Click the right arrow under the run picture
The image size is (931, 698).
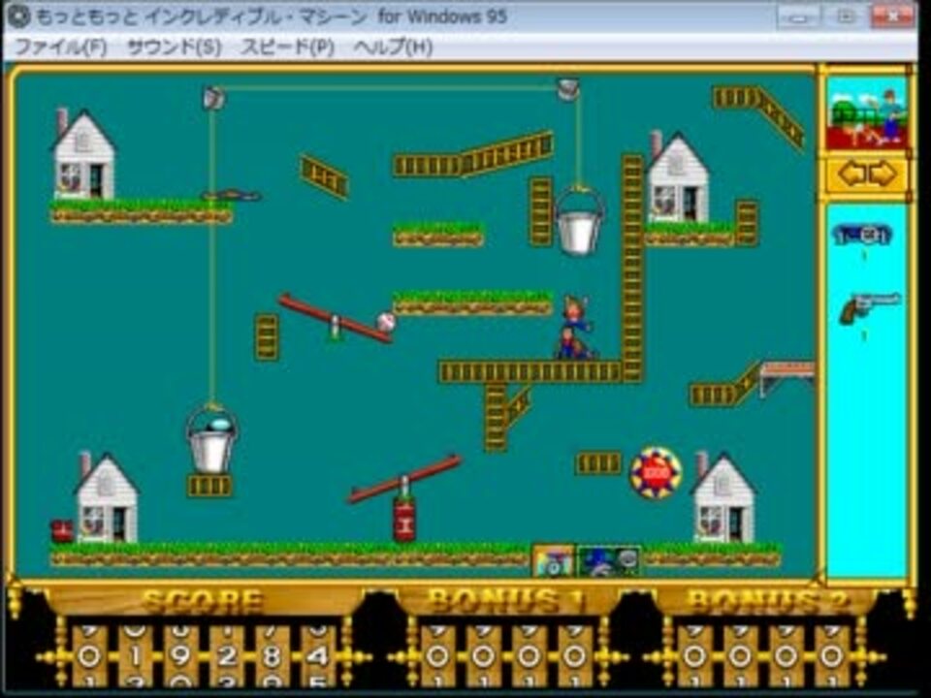[x=883, y=174]
